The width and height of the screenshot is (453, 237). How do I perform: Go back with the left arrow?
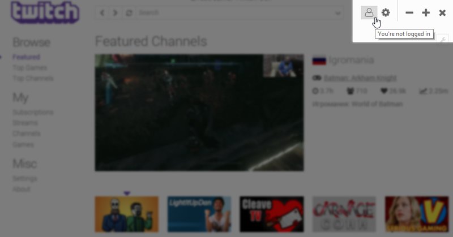102,13
